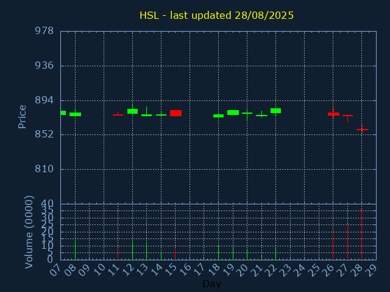Click the 810 price axis label
This screenshot has width=390, height=292.
(44, 169)
